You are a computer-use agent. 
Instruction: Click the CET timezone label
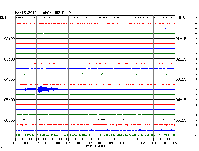[3, 17]
